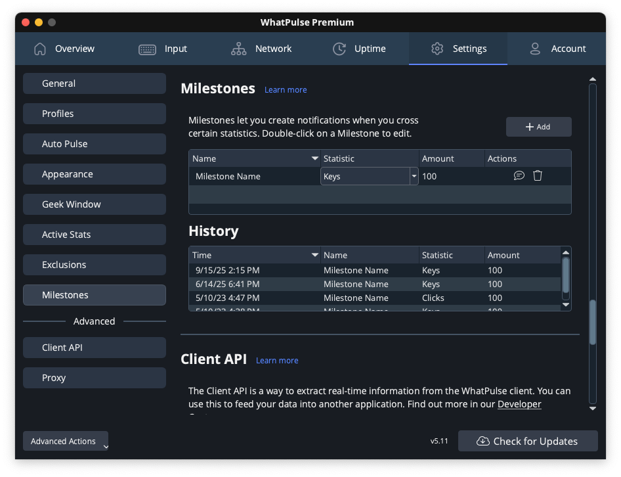Open the Keys statistic dropdown

[414, 176]
